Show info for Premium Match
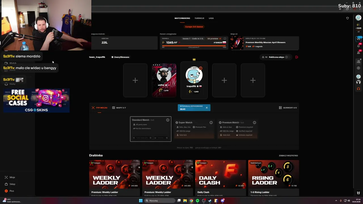This screenshot has height=204, width=363. point(254,122)
